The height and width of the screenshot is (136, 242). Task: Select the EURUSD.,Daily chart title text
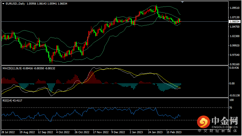15,3
